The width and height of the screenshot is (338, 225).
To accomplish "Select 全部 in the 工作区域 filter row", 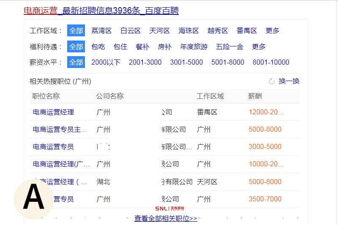I will point(76,30).
